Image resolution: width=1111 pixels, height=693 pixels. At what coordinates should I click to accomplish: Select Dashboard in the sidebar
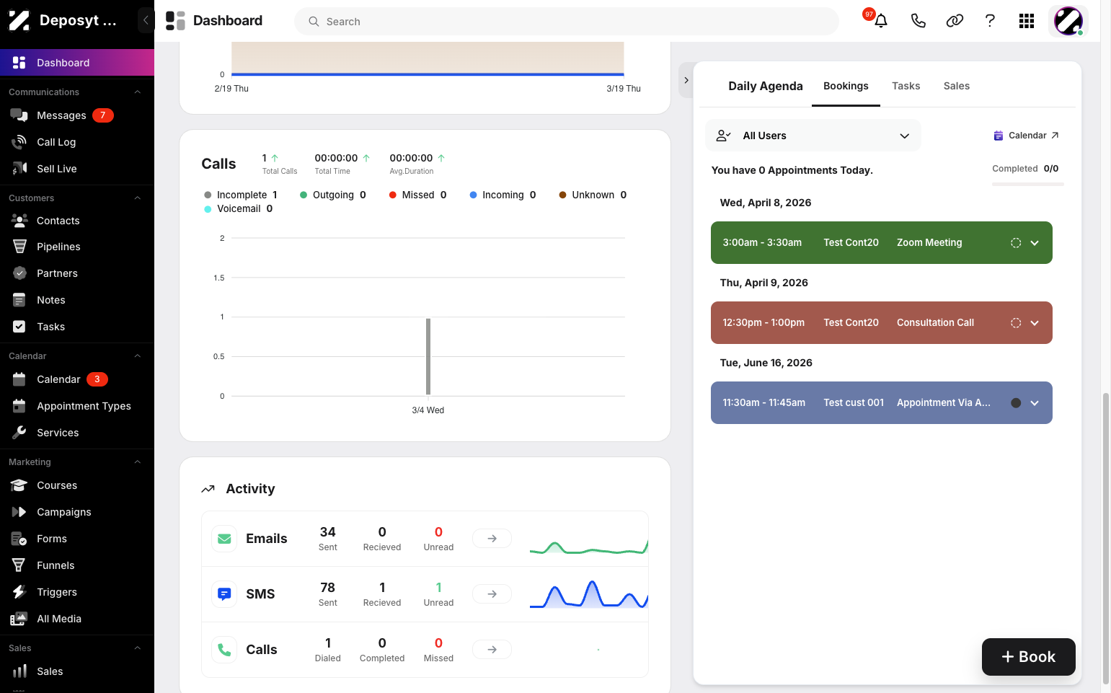pos(77,63)
